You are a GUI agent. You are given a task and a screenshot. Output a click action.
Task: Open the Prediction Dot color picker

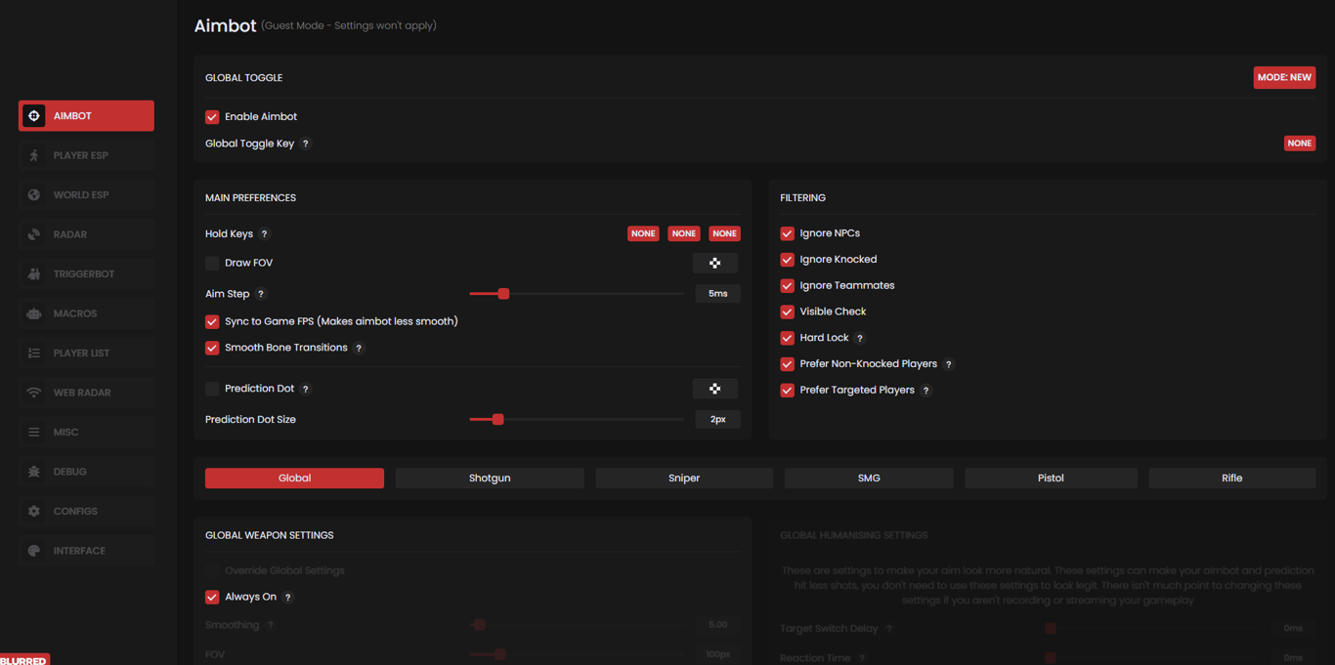(715, 389)
